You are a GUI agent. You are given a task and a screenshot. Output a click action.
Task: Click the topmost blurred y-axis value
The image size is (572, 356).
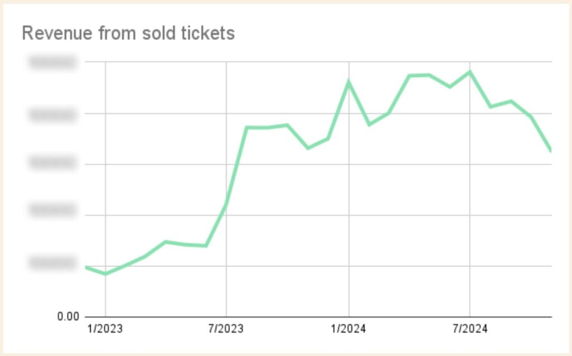click(x=52, y=62)
